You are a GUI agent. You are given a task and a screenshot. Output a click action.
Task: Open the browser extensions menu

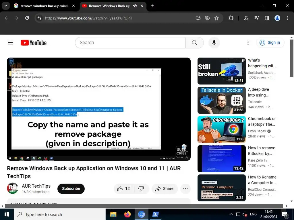coord(231,18)
